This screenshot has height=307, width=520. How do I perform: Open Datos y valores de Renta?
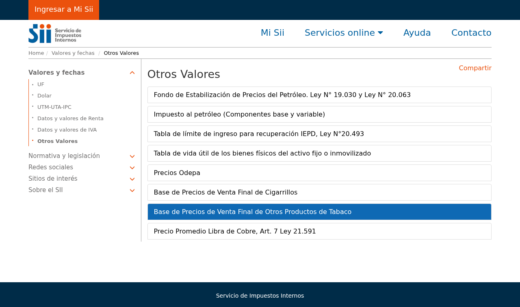(70, 119)
